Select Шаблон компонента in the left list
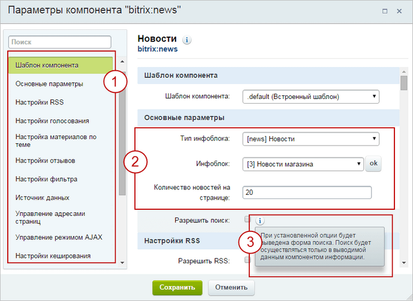Image resolution: width=413 pixels, height=301 pixels. [61, 65]
